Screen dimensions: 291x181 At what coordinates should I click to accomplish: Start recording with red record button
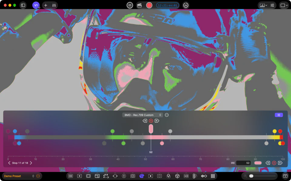tap(149, 5)
